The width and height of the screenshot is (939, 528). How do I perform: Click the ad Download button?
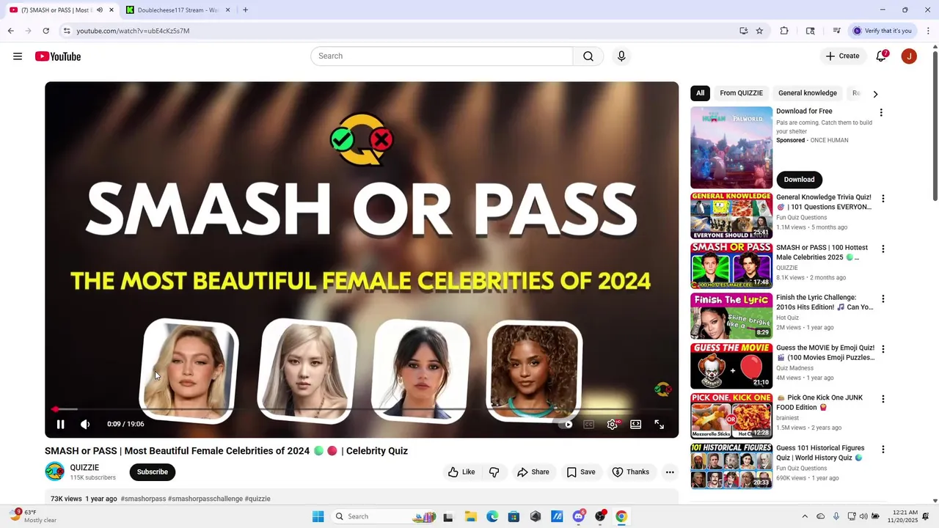(800, 180)
